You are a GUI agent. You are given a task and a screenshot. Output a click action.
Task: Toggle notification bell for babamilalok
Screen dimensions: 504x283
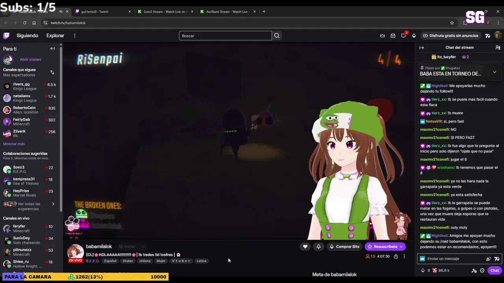(x=319, y=246)
